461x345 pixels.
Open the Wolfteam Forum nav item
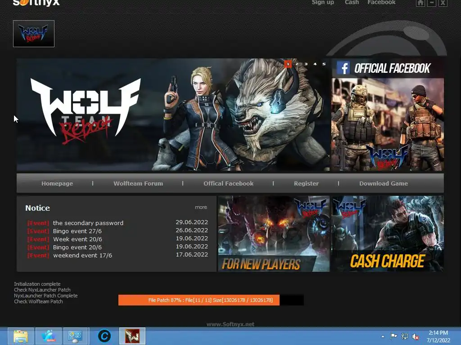click(x=138, y=183)
